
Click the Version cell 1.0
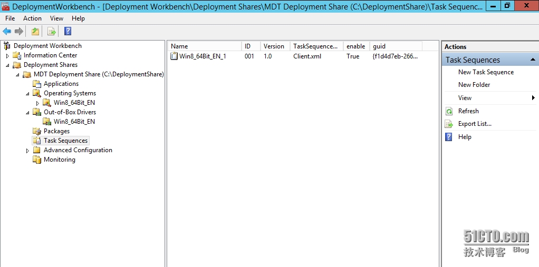268,56
